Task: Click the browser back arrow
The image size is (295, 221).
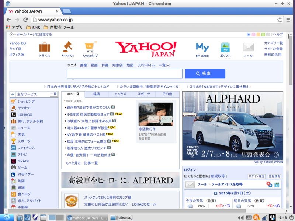Action: (x=8, y=20)
